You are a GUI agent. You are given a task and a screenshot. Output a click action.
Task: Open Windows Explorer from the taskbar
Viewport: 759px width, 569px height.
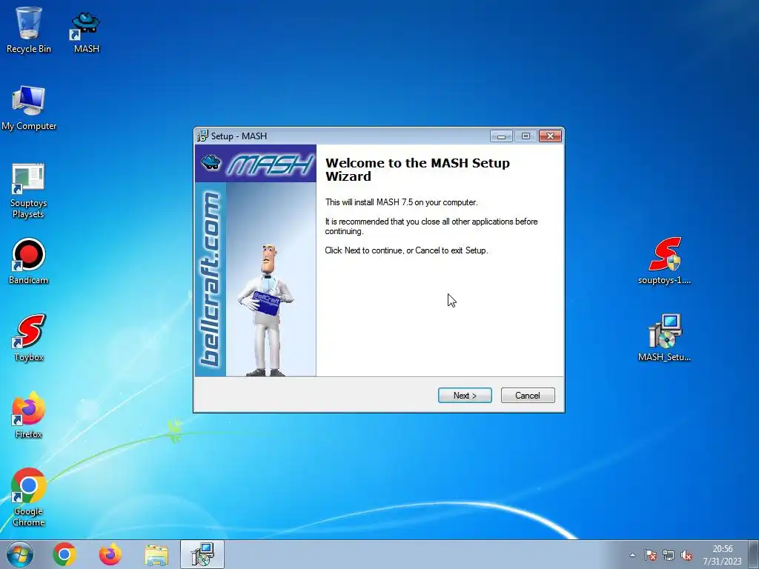click(156, 554)
